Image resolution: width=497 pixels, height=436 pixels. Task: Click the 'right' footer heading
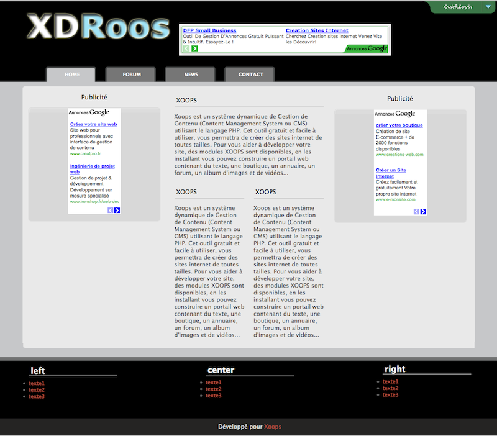(x=395, y=369)
